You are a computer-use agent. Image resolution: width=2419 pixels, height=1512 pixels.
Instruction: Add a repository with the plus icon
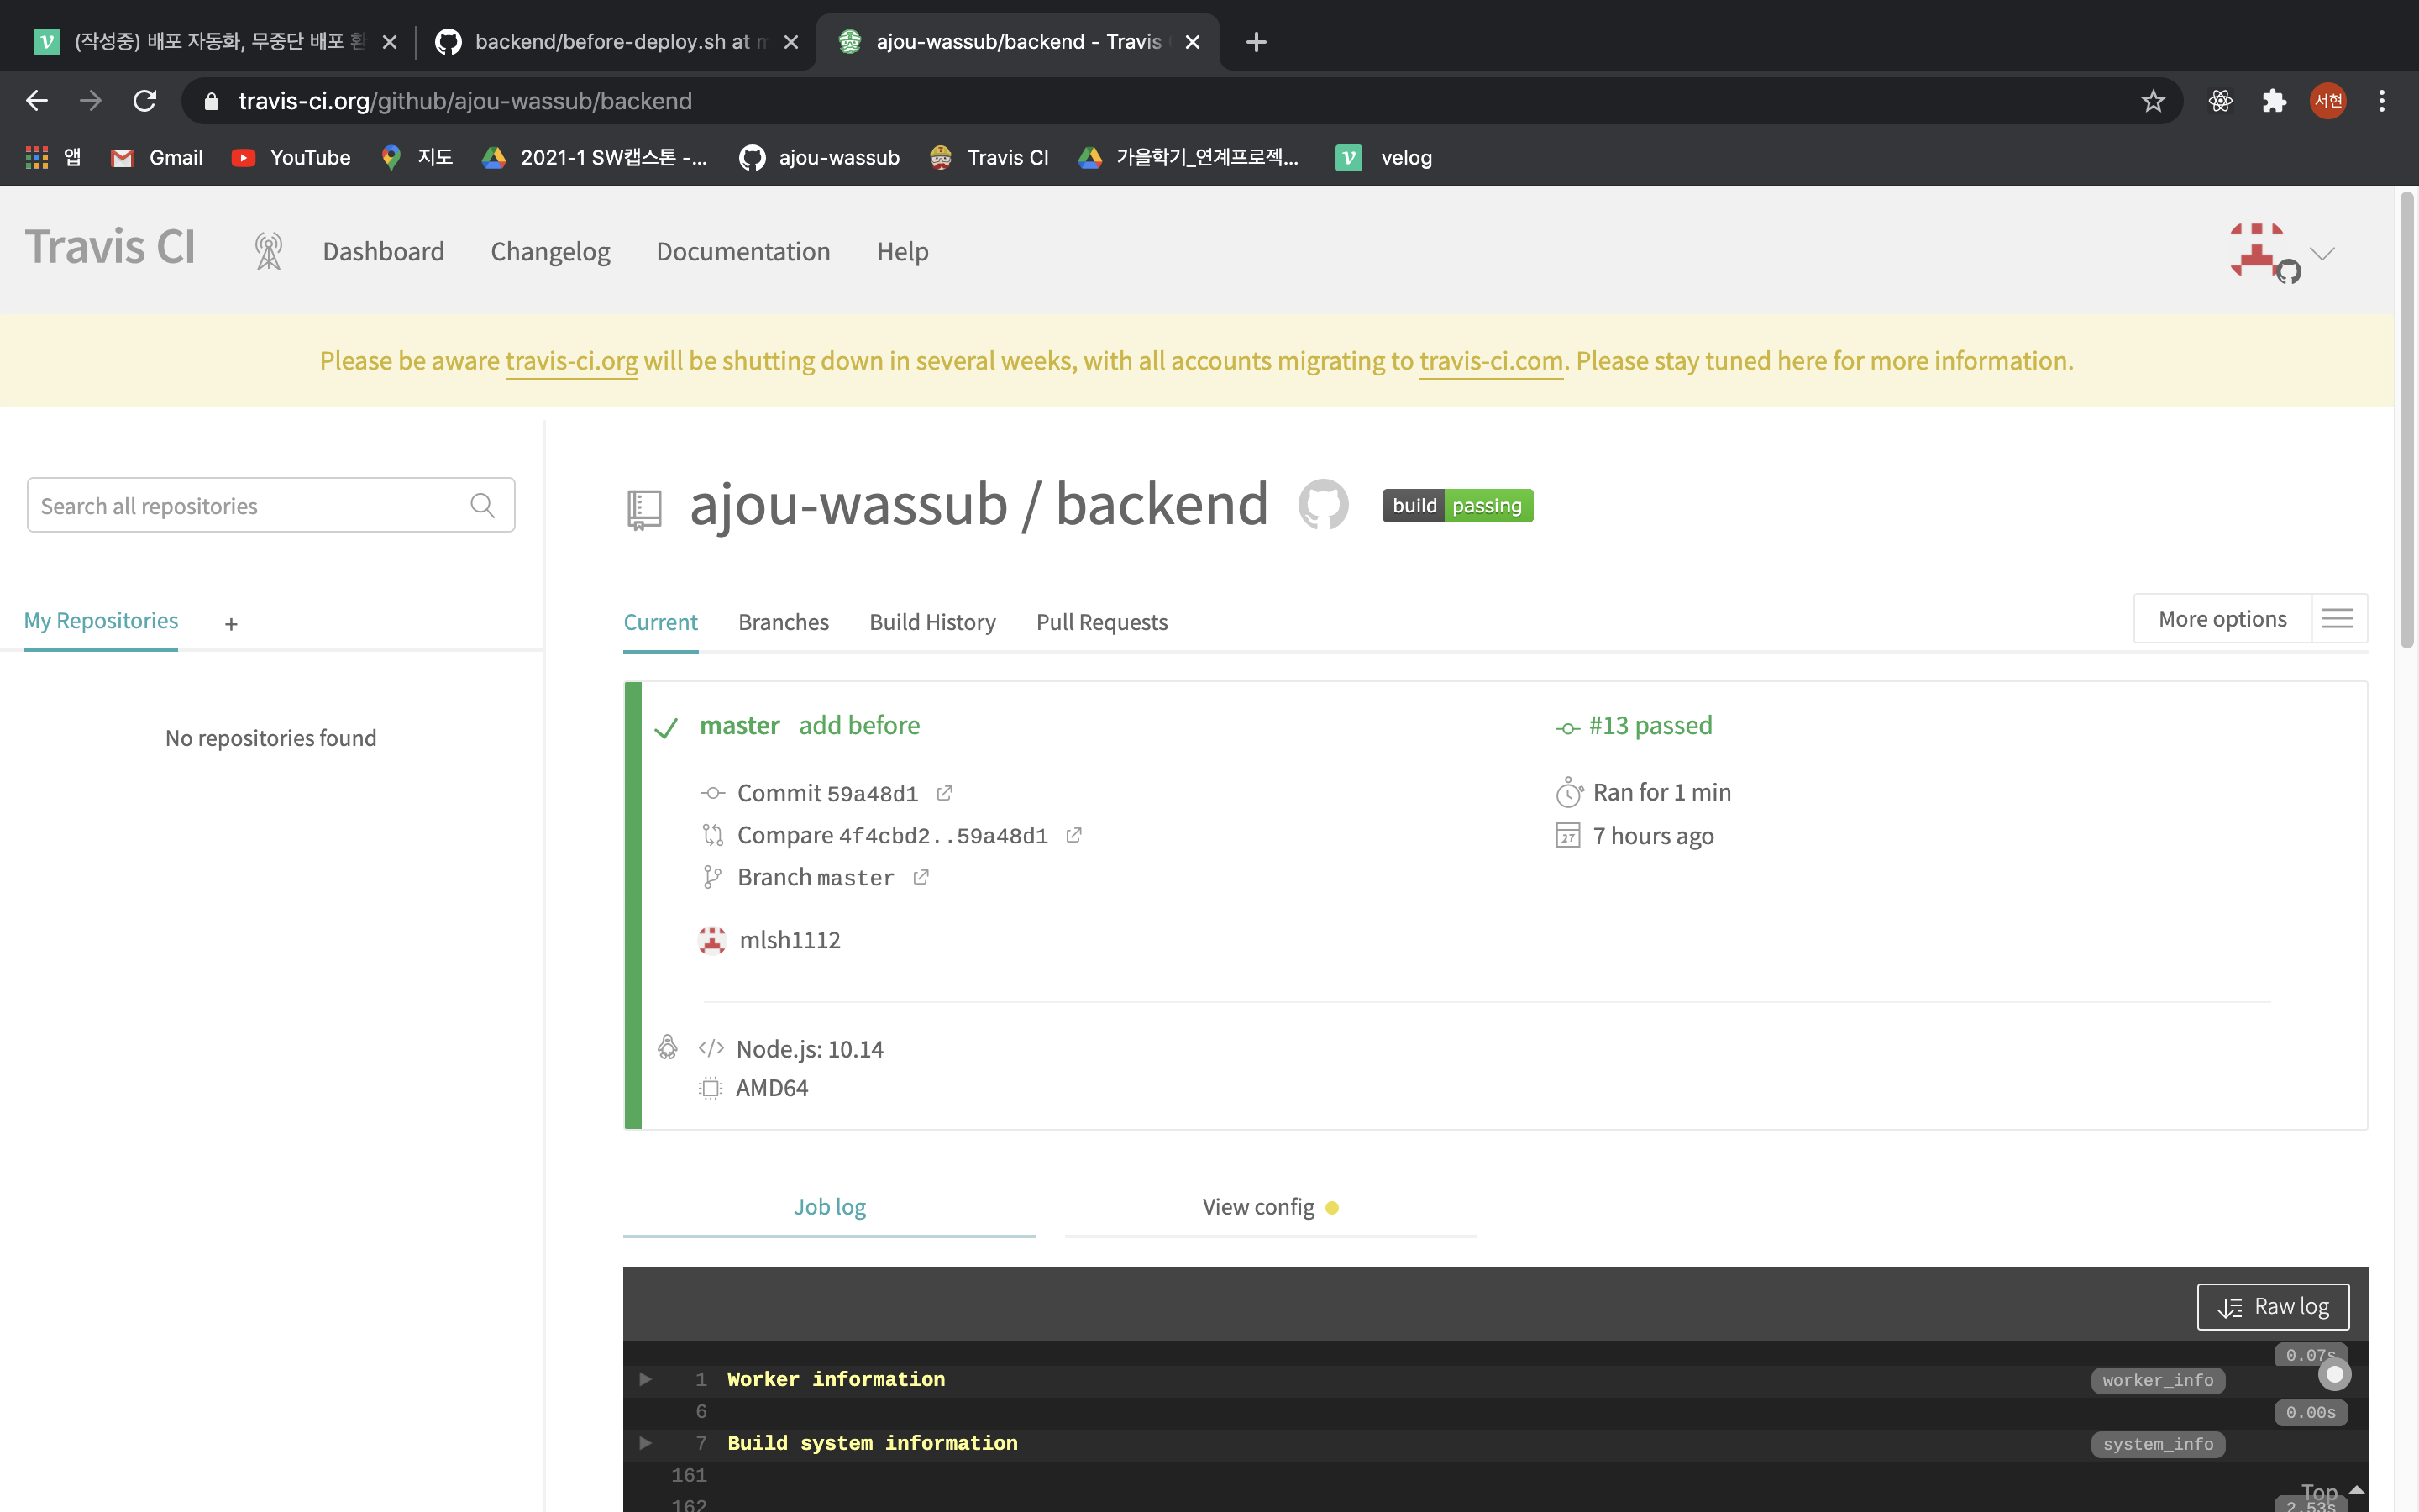click(231, 624)
